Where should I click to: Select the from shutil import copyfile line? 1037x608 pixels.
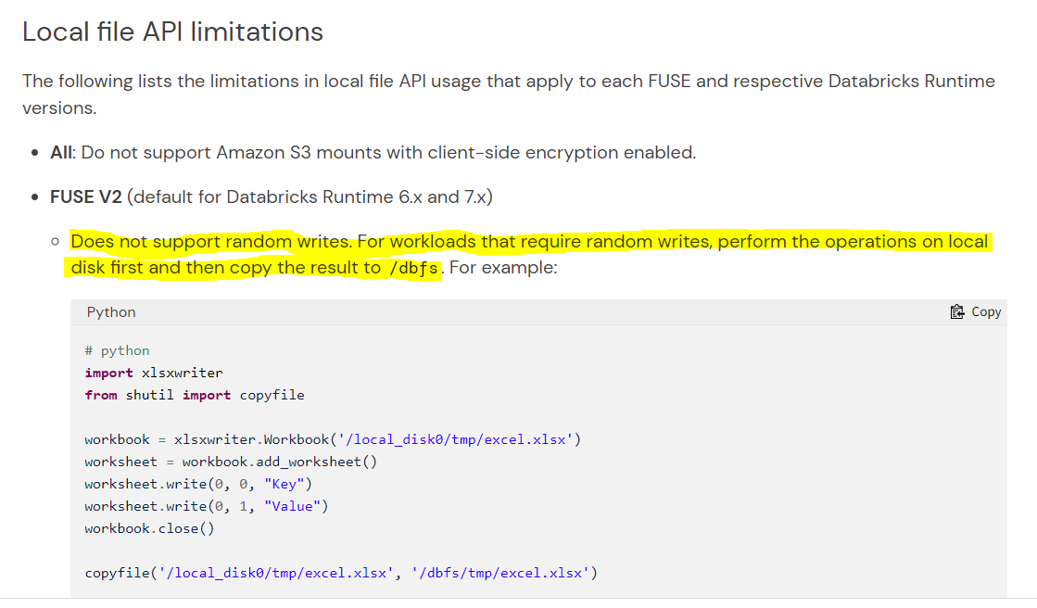pyautogui.click(x=194, y=394)
